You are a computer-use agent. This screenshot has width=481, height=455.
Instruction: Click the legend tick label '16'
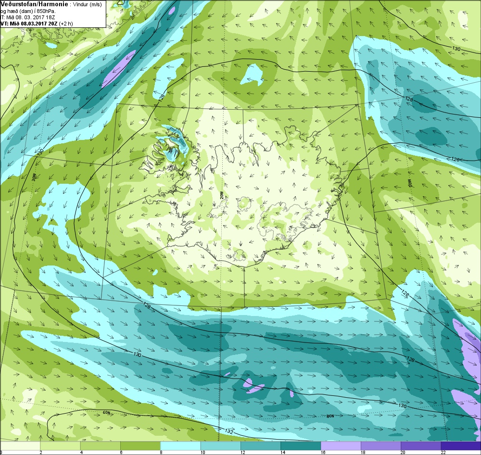pos(323,452)
